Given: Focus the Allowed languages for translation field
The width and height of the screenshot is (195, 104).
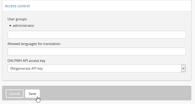Looking at the screenshot, I should pos(96,51).
